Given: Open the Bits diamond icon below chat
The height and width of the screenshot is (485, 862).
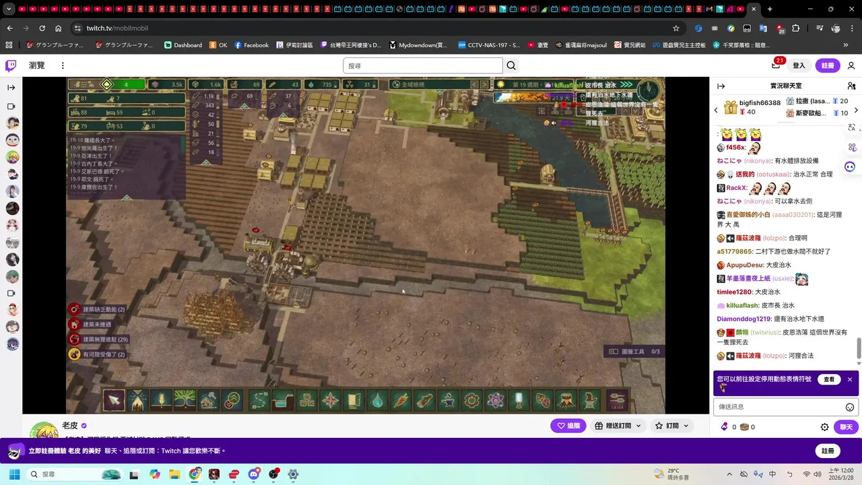Looking at the screenshot, I should [724, 427].
